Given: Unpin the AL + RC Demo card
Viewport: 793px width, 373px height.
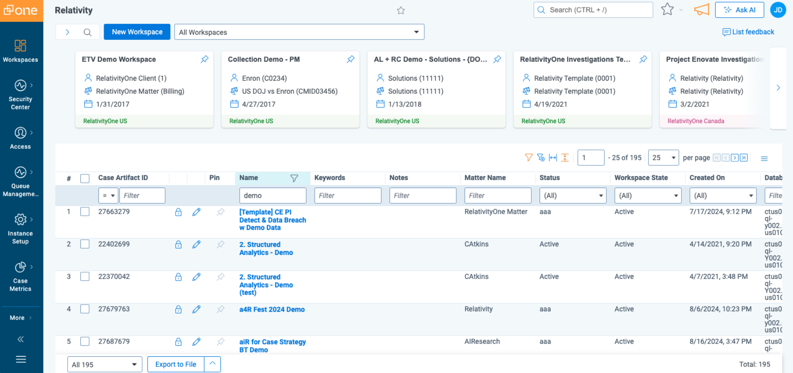Looking at the screenshot, I should click(497, 59).
